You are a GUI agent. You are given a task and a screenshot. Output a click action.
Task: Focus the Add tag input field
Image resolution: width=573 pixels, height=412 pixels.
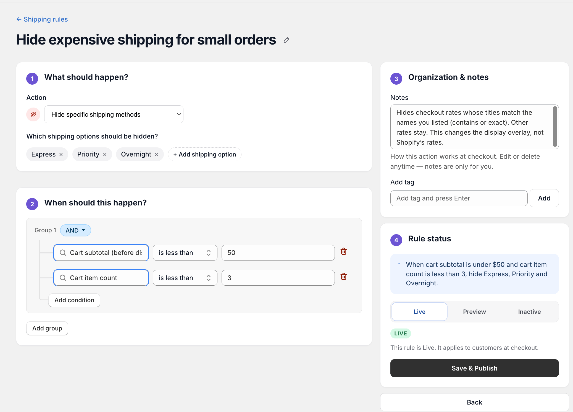[x=459, y=198]
